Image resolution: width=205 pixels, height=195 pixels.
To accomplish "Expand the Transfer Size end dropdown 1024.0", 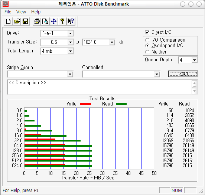I will click(112, 42).
